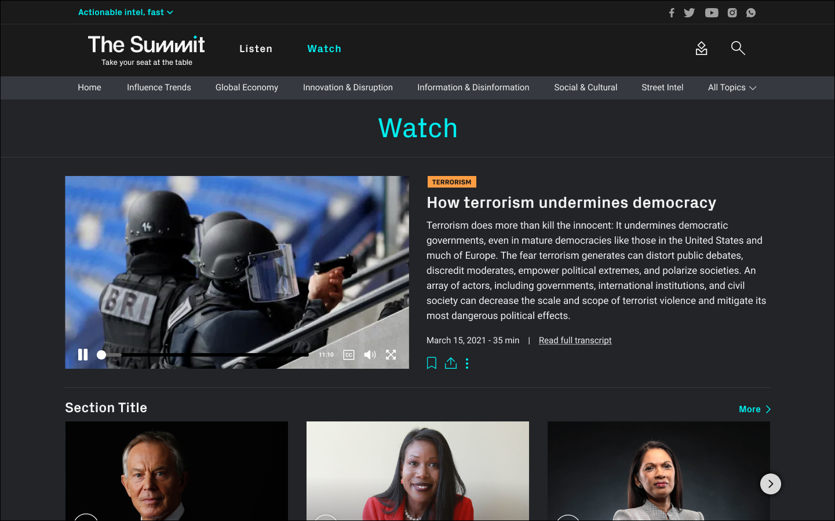The image size is (835, 521).
Task: Open 'How terrorism undermines democracy' title
Action: tap(571, 203)
